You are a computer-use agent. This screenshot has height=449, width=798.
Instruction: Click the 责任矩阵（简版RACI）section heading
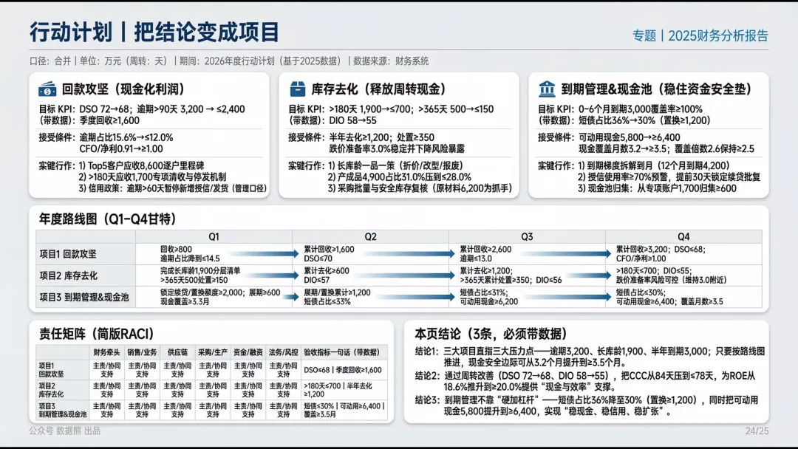[x=96, y=334]
